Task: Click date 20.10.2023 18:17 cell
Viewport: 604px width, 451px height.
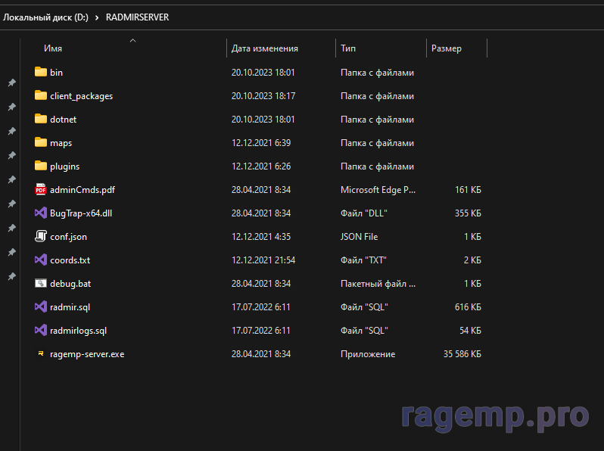Action: [263, 95]
